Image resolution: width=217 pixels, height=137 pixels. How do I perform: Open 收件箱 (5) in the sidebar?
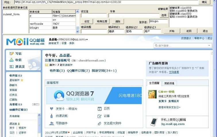pos(16,76)
